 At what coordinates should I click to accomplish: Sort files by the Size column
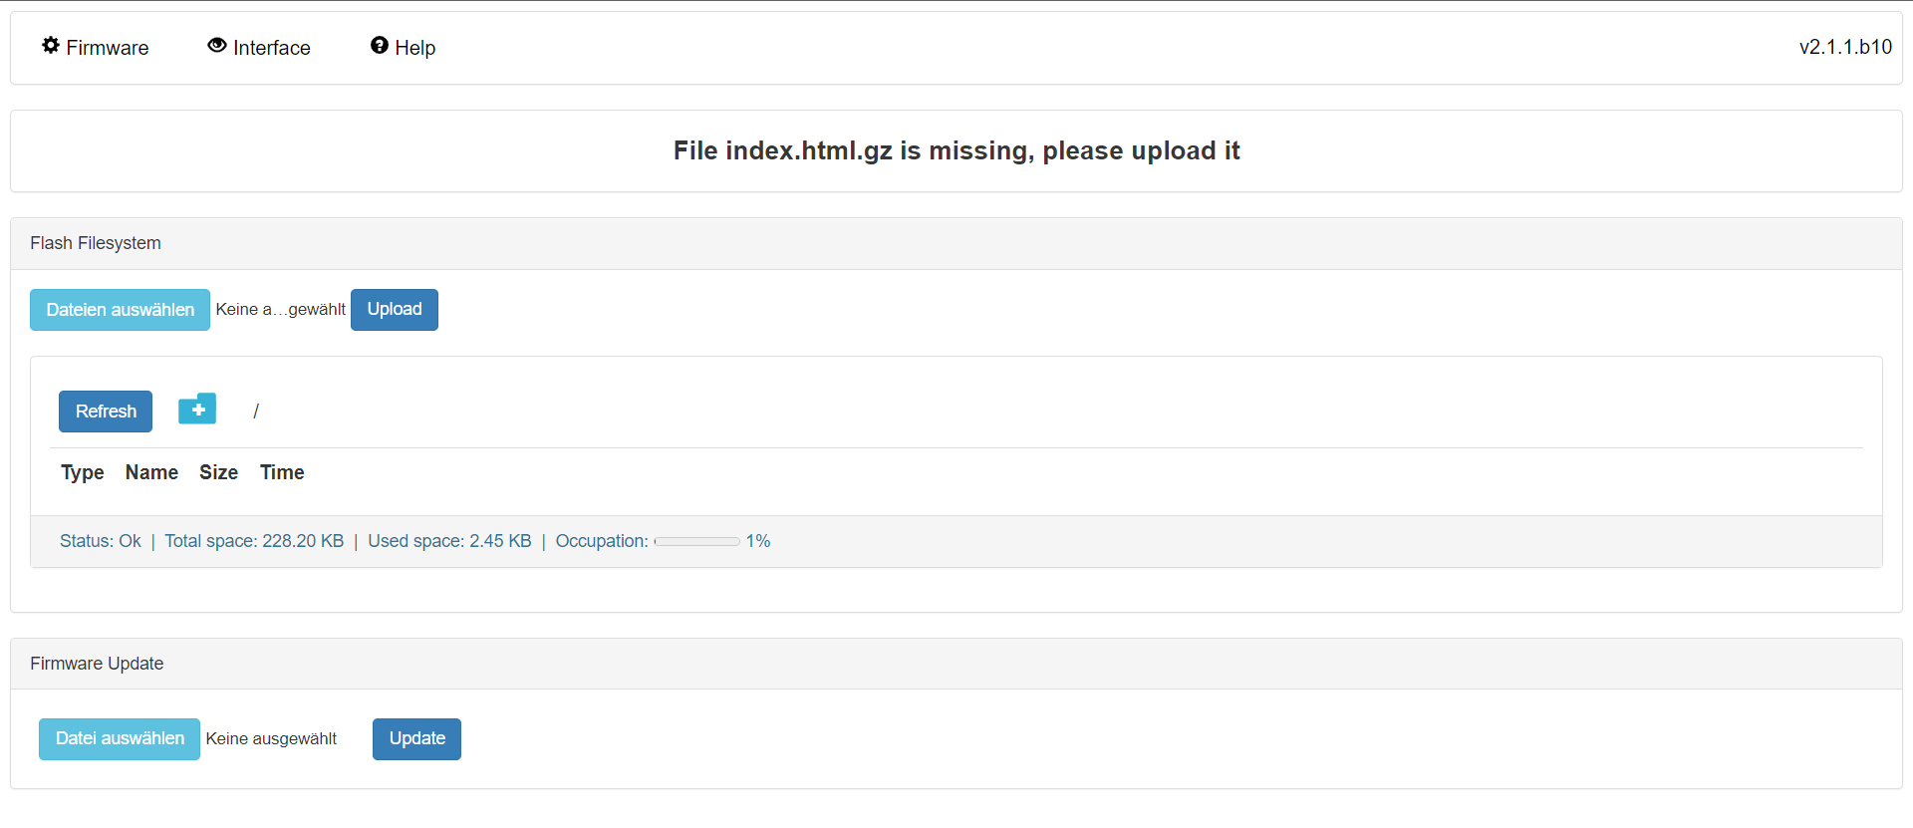(218, 472)
